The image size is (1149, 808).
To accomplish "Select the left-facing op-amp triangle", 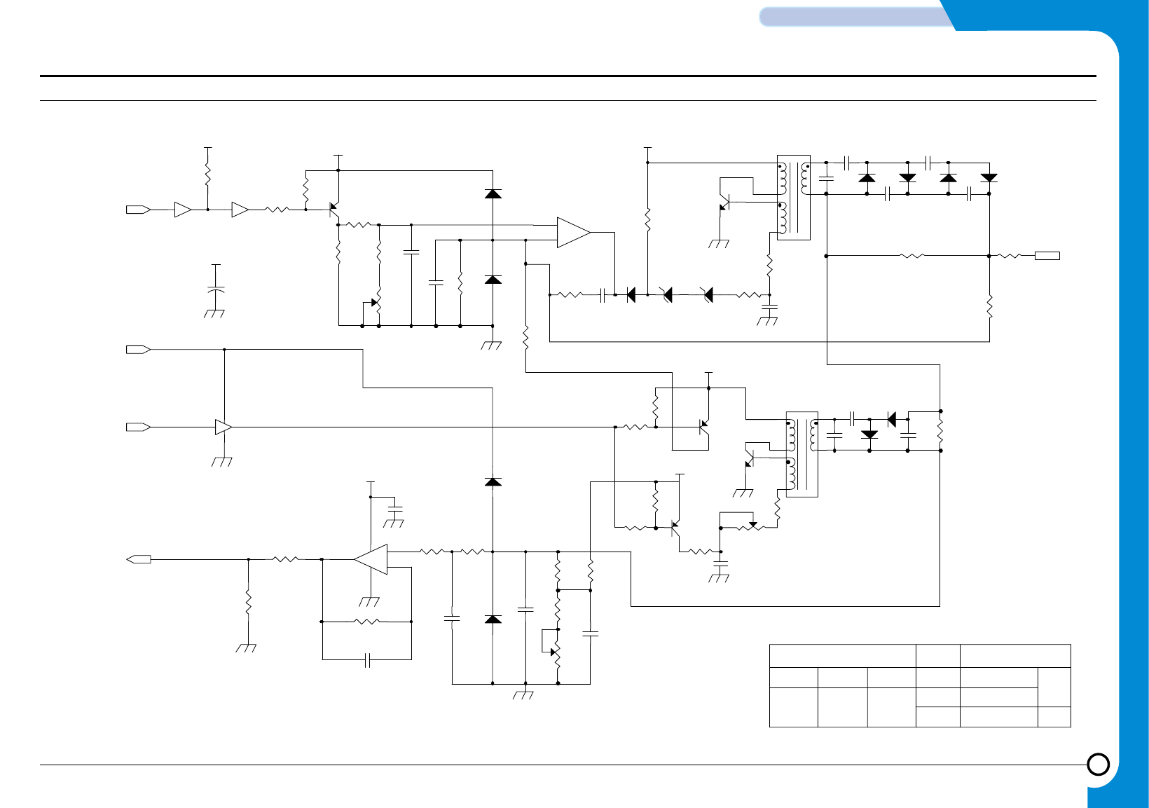I will (371, 559).
